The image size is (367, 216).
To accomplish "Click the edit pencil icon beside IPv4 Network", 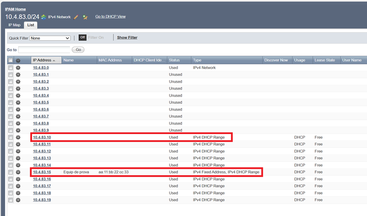I will tap(76, 17).
